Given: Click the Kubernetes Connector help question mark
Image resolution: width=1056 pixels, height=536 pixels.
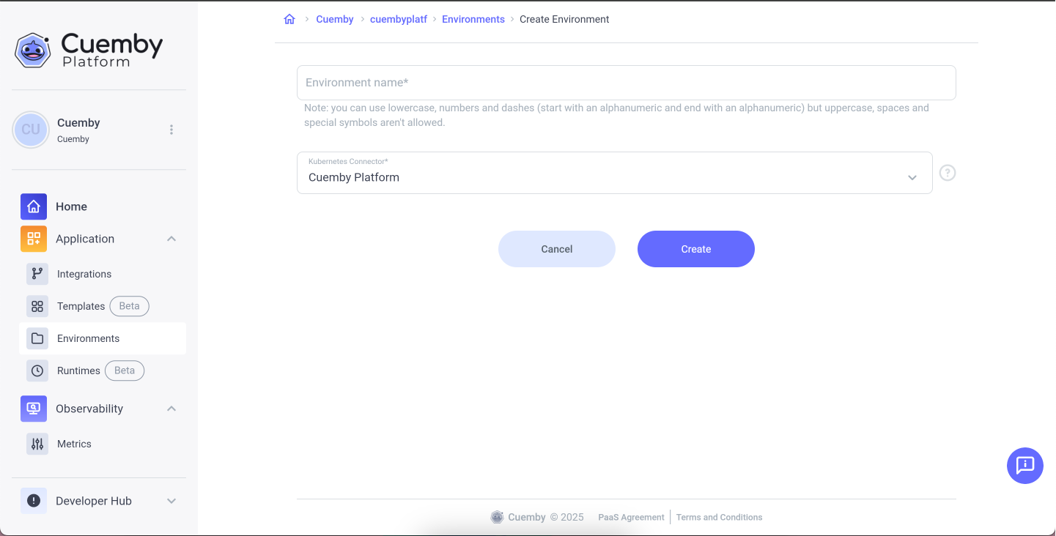Looking at the screenshot, I should 947,172.
